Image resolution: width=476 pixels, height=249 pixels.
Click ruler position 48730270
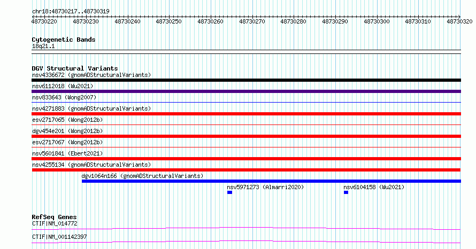252,21
